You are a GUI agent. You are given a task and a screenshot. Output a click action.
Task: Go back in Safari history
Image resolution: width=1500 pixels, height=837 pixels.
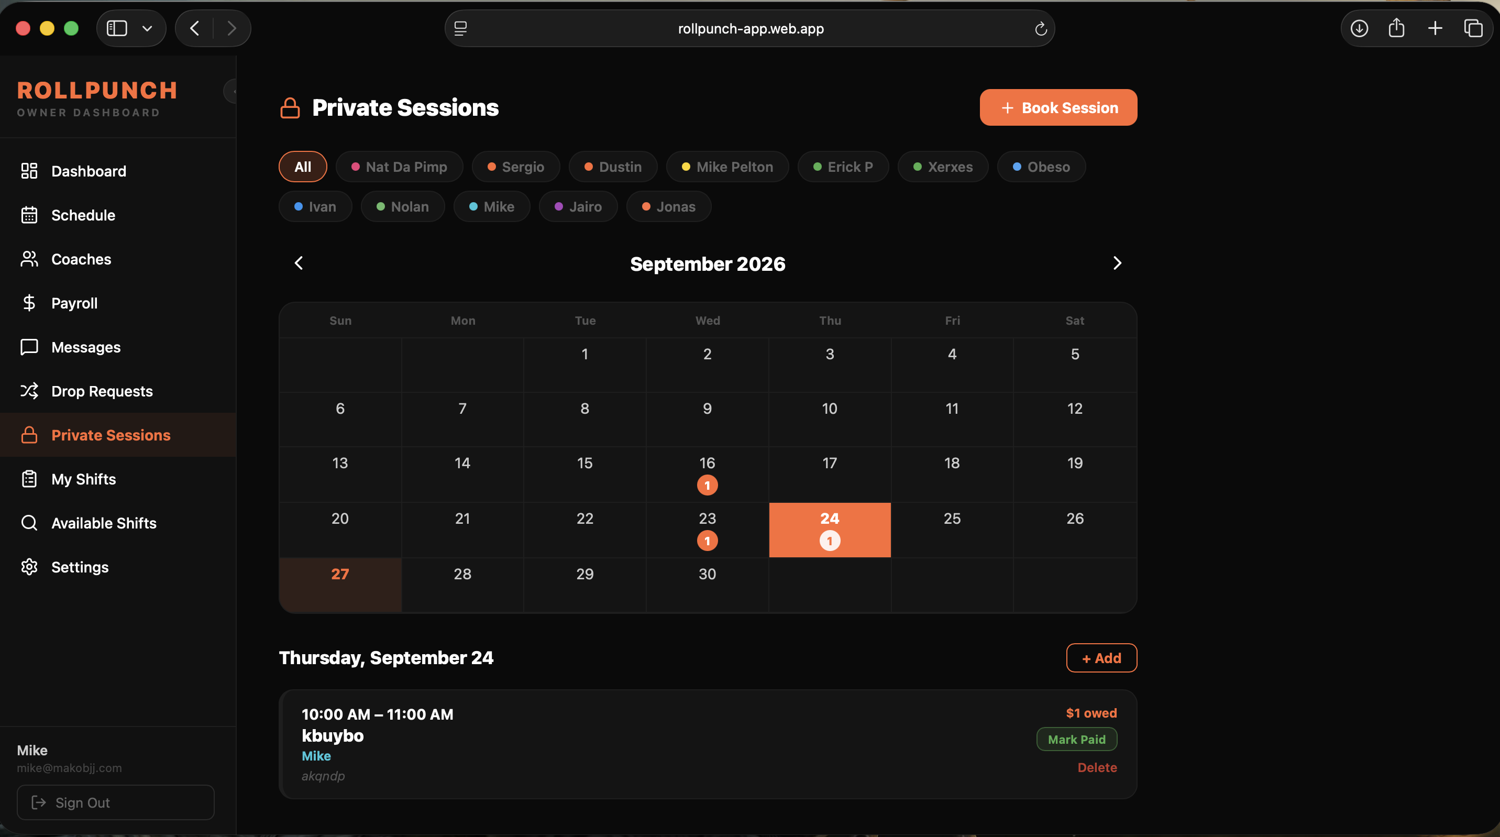click(194, 28)
